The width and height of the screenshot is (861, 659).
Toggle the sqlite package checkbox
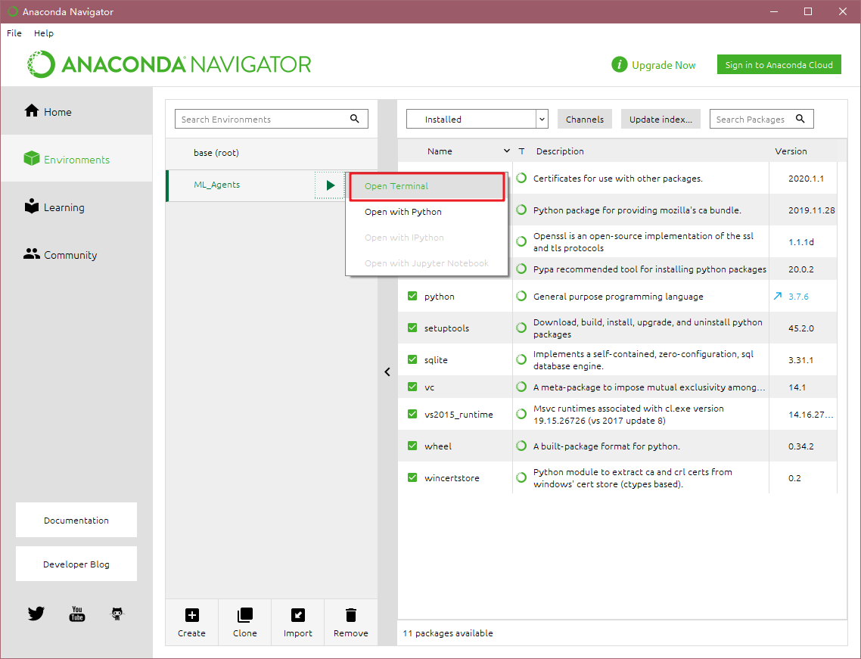[x=412, y=359]
